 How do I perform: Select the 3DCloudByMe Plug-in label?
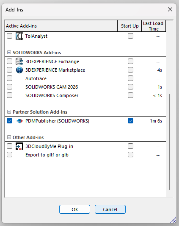pos(49,146)
